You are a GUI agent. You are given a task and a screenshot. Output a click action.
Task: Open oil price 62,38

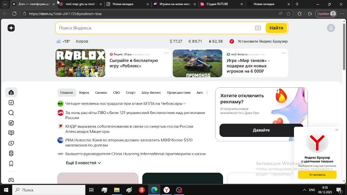[x=215, y=41]
